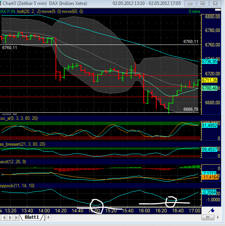Click the '6760,00' price axis value
Screen dimensions: 225x226
[212, 45]
